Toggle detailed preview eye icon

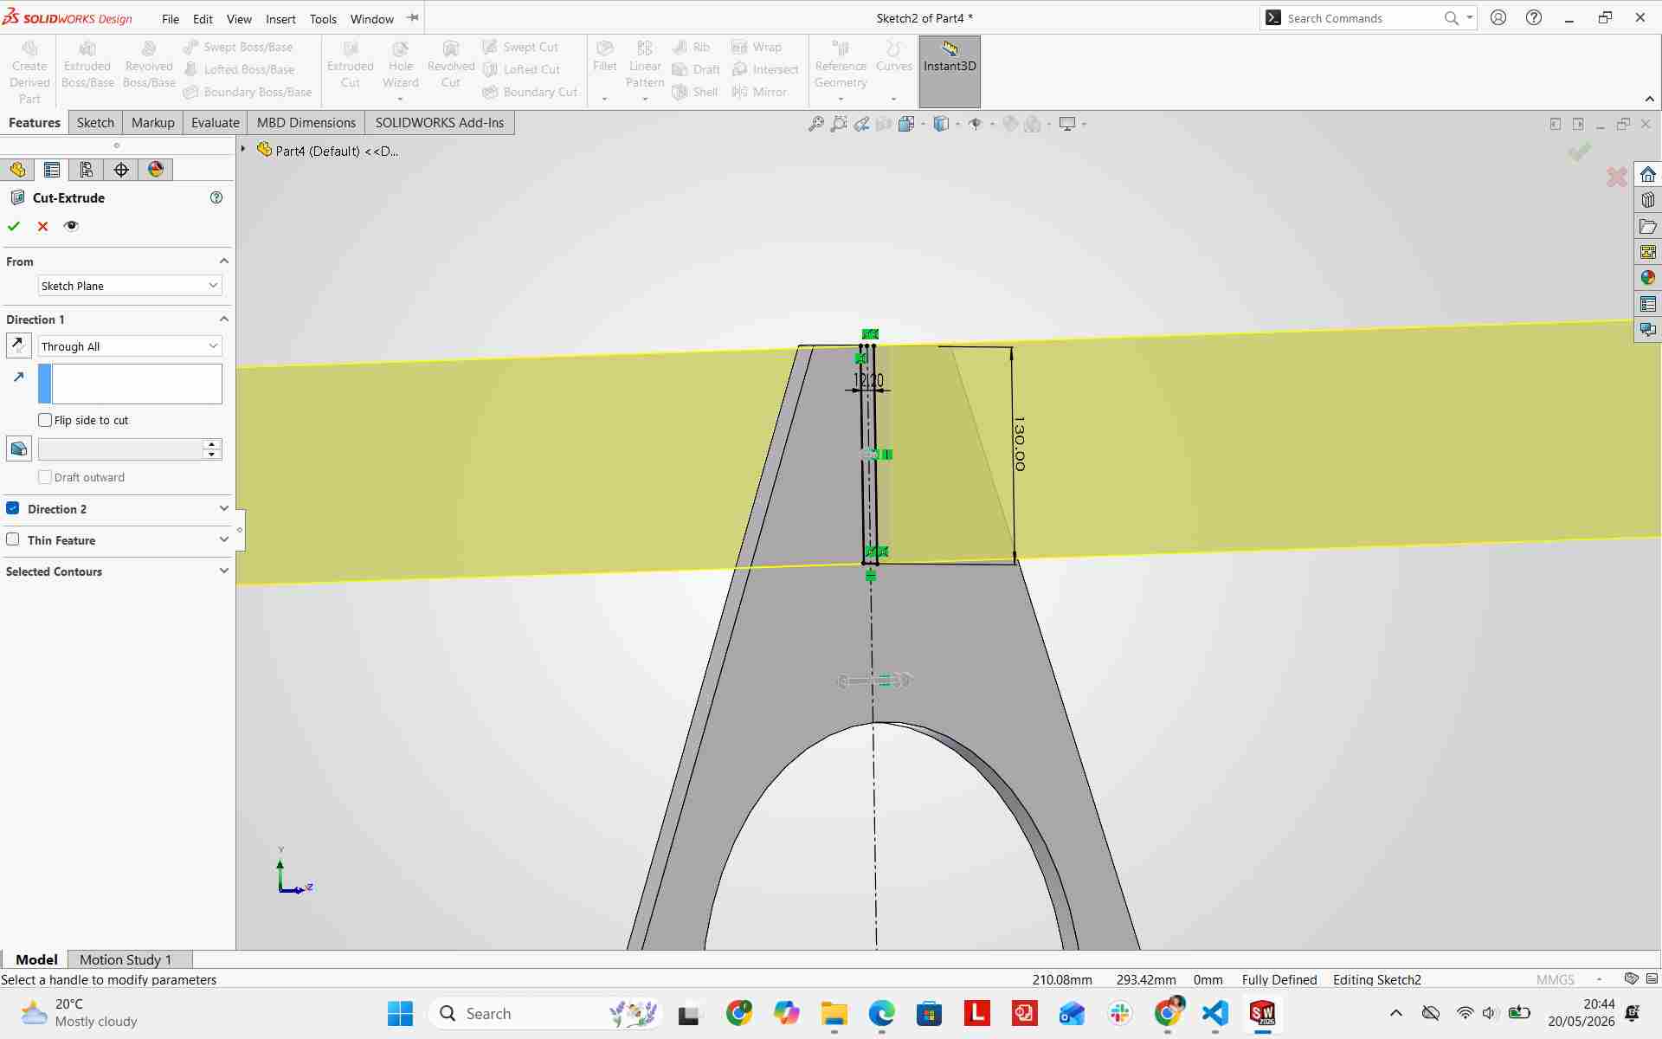pyautogui.click(x=71, y=226)
